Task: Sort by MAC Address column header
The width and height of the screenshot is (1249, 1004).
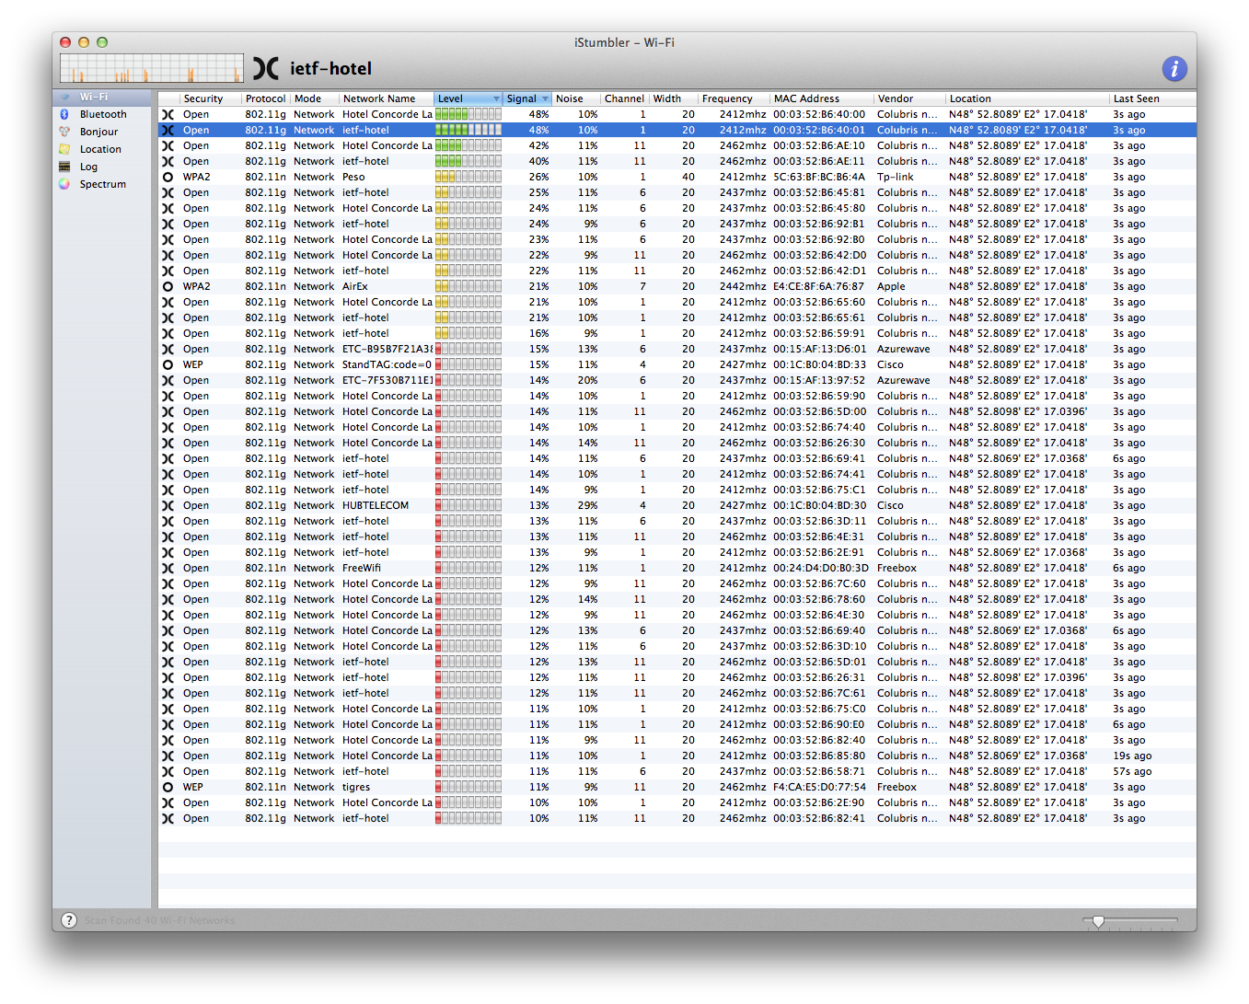Action: tap(821, 98)
